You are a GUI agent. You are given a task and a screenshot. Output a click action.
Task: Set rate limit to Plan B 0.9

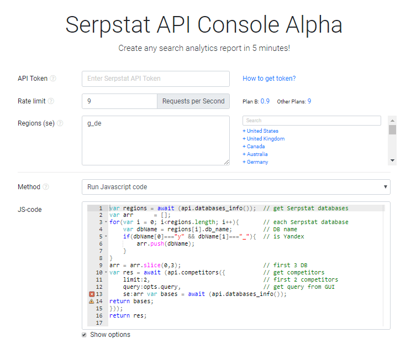265,101
